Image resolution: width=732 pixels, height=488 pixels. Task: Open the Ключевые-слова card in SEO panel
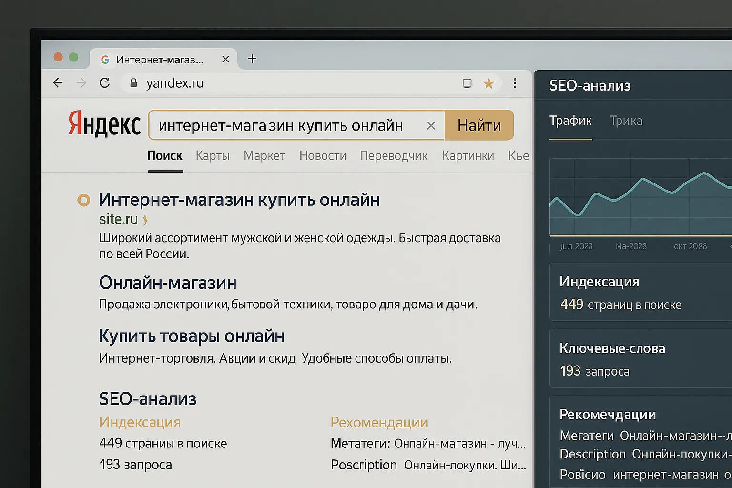[640, 358]
